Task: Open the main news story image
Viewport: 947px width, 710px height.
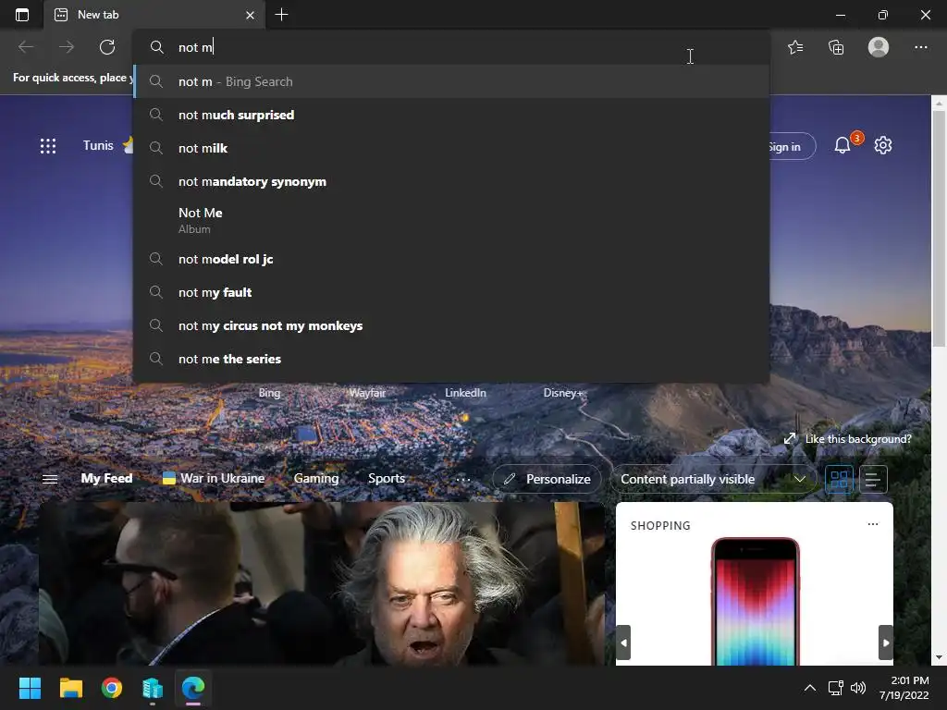Action: click(x=322, y=583)
